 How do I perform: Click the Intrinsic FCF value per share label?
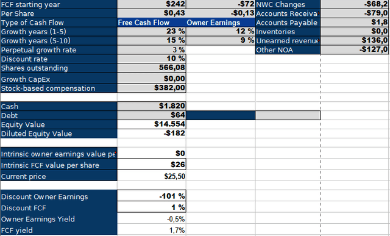pyautogui.click(x=58, y=165)
